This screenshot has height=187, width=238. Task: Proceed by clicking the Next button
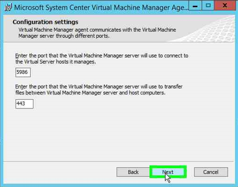point(168,172)
